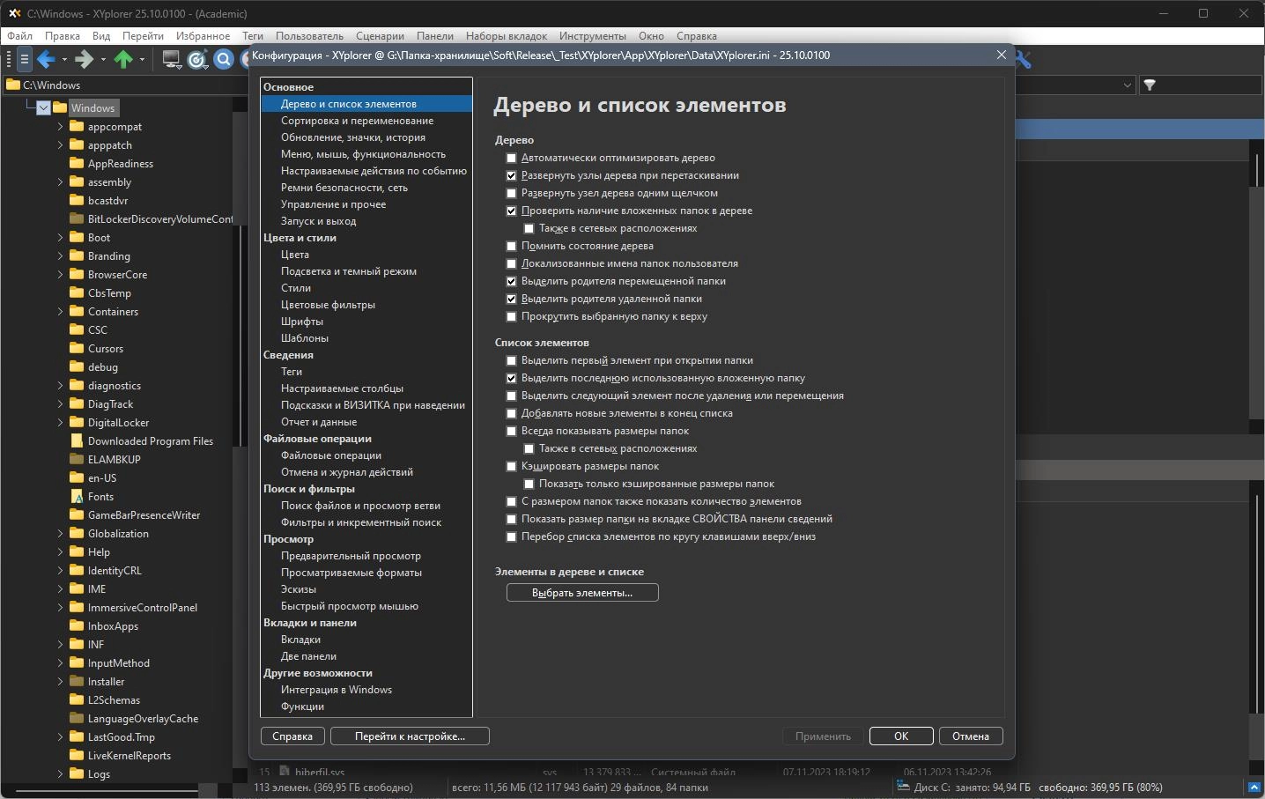Click the toolbar grip handle at far left
Image resolution: width=1265 pixels, height=799 pixels.
9,59
